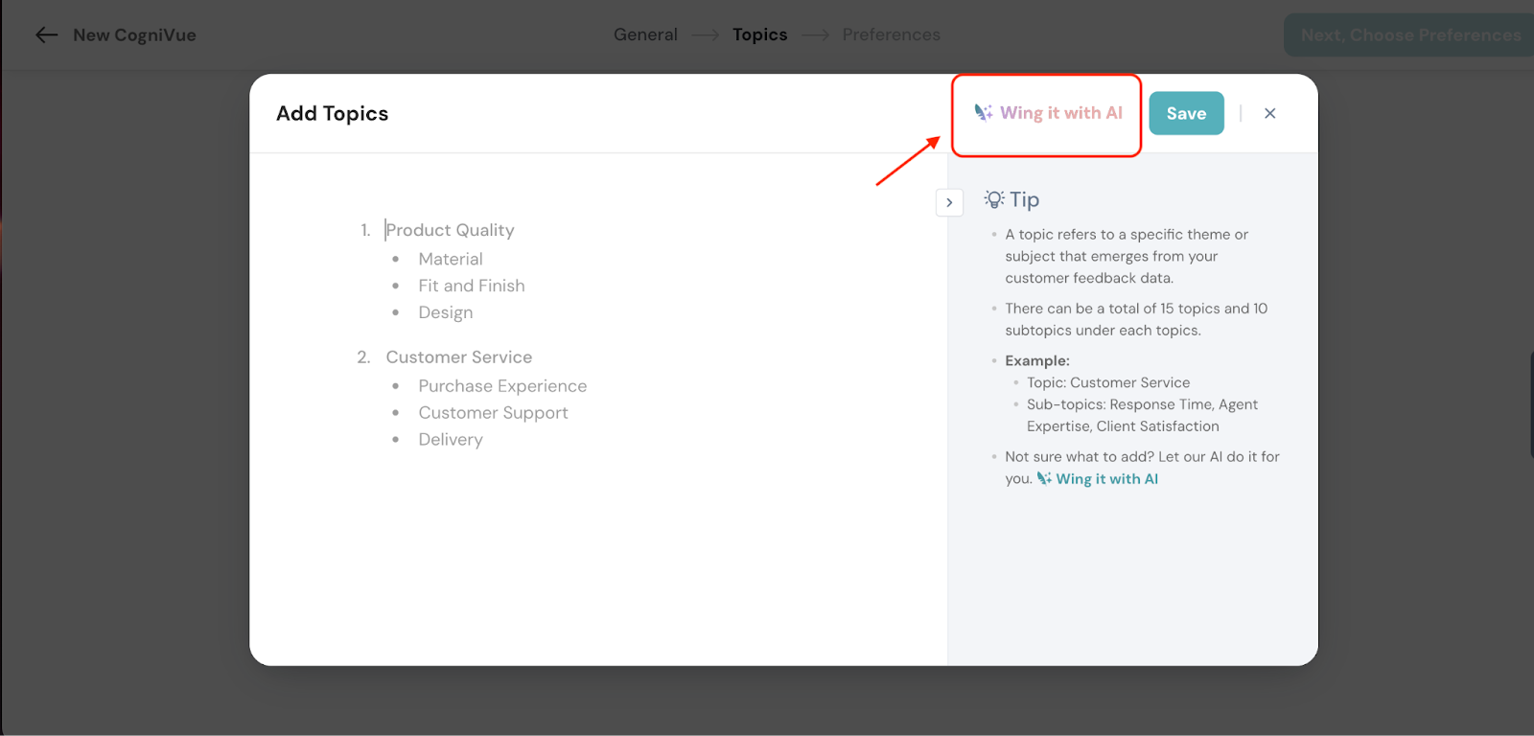The image size is (1534, 736).
Task: Click the Customer Service topic line
Action: pyautogui.click(x=458, y=357)
